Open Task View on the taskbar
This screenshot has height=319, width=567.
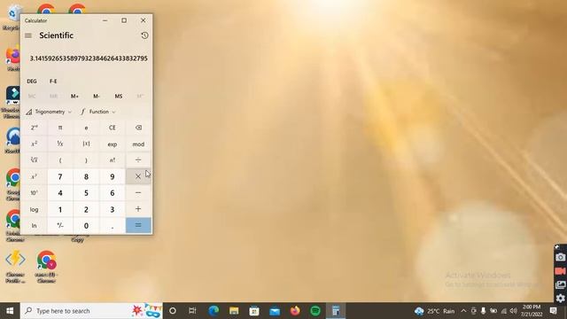coord(192,311)
